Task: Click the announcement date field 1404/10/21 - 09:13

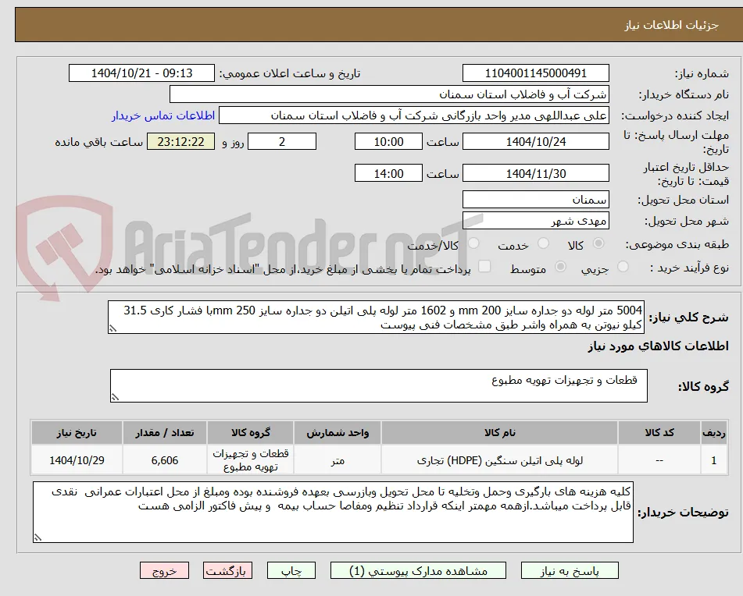Action: [141, 73]
